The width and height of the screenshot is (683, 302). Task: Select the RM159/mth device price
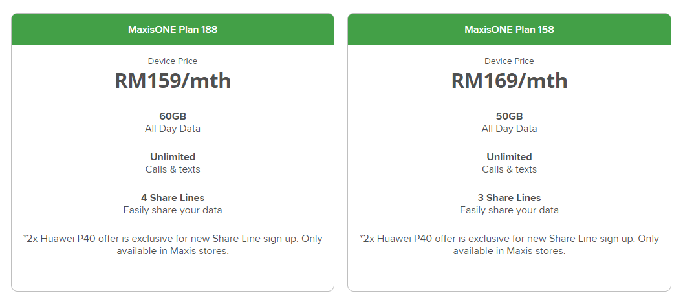173,81
